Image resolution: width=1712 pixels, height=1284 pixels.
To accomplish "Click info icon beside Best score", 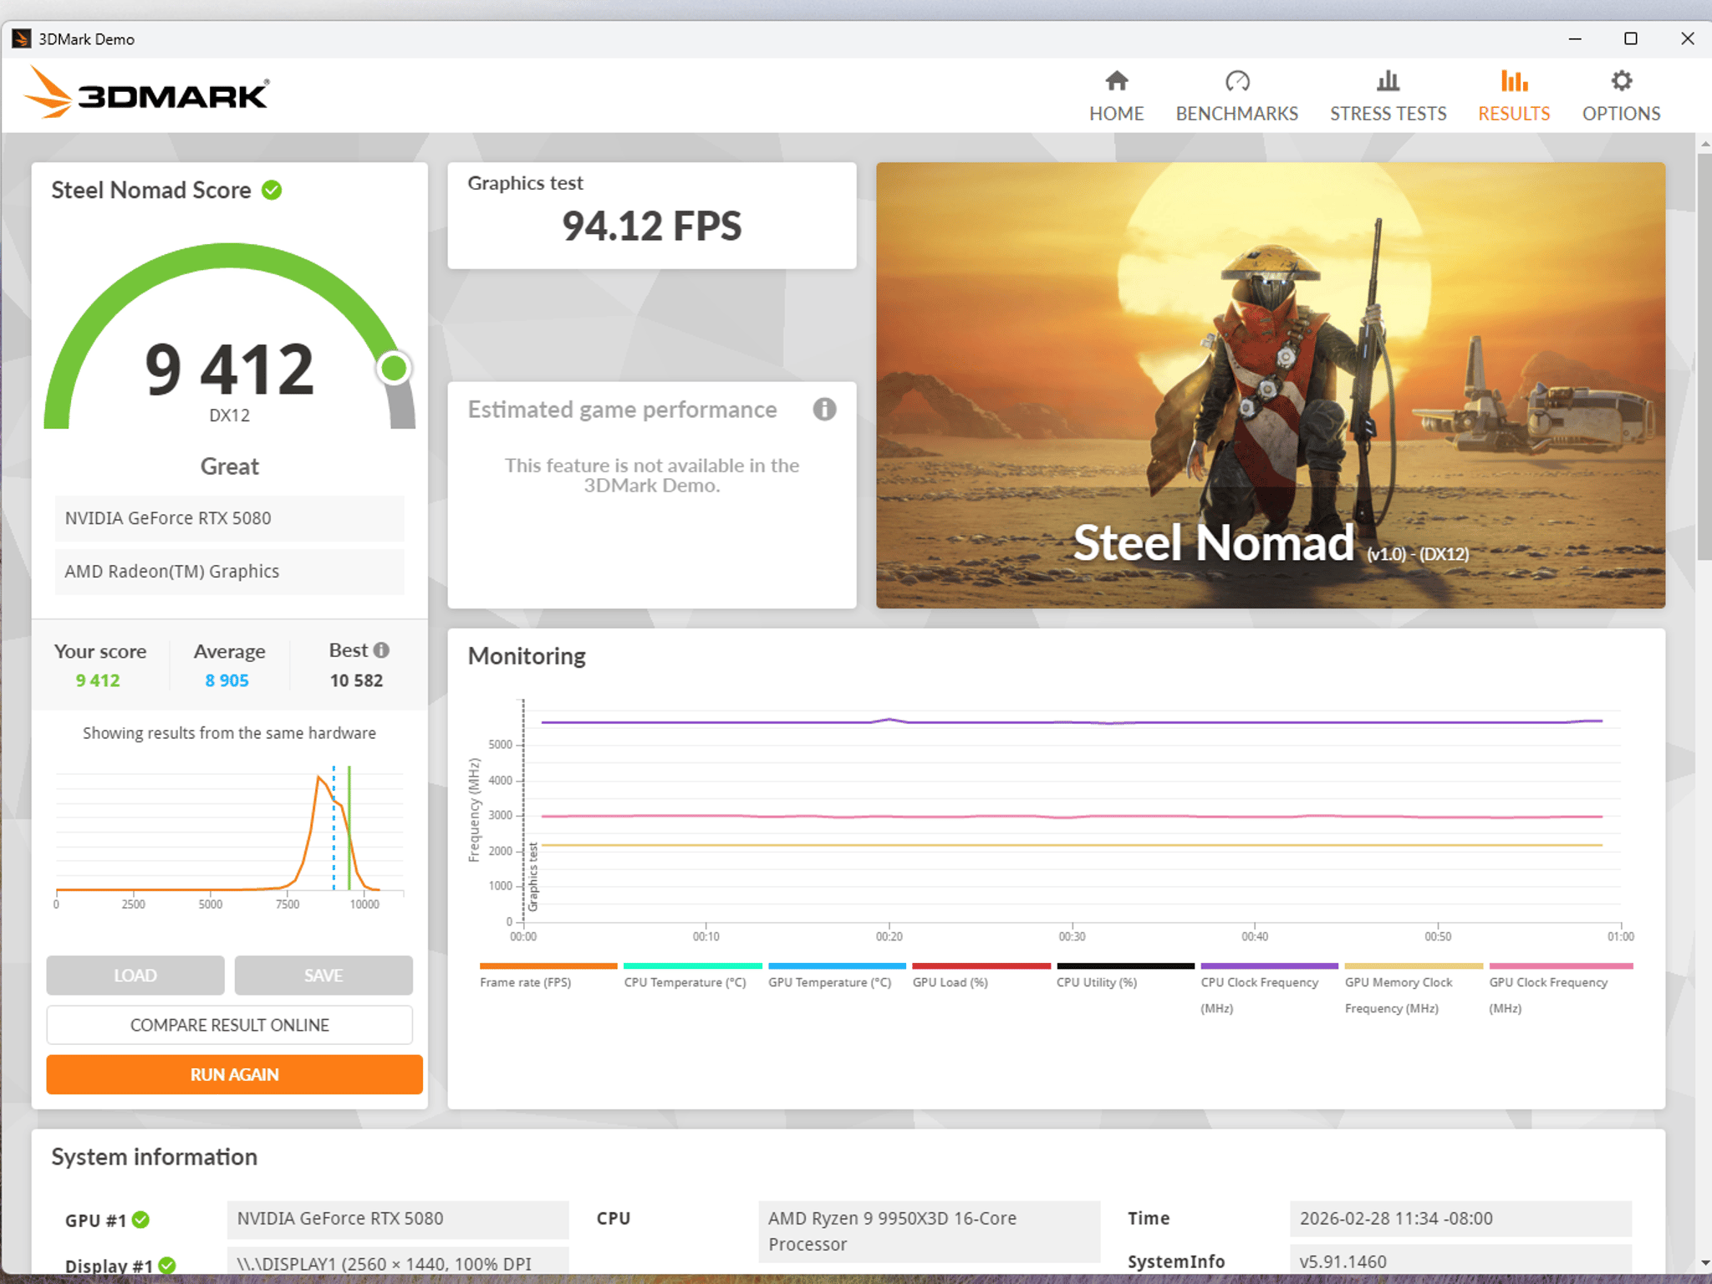I will point(381,650).
